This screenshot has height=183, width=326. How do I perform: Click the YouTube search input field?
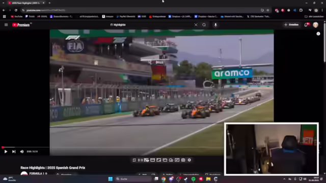(151, 25)
